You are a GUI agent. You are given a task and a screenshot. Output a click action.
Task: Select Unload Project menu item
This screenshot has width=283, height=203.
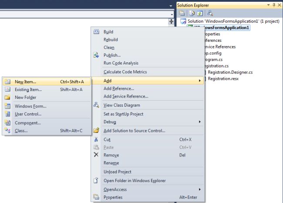pyautogui.click(x=117, y=172)
